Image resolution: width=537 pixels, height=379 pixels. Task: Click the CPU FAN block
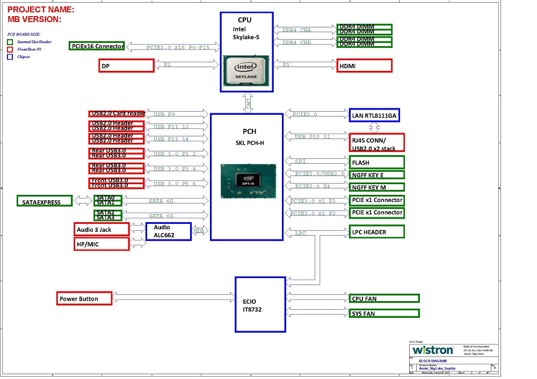[384, 298]
